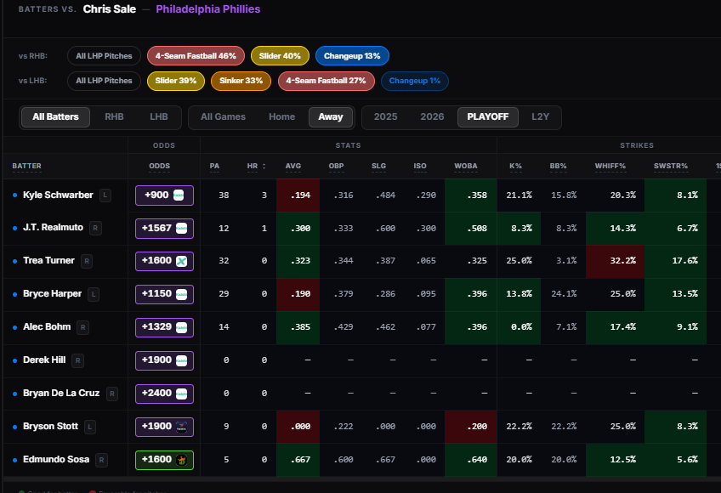
Task: Click Edmundo Sosa's .640 WOBA cell
Action: tap(471, 460)
